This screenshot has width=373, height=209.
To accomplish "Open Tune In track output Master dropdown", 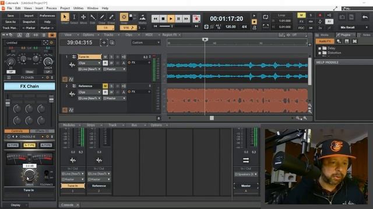I will pyautogui.click(x=114, y=69).
